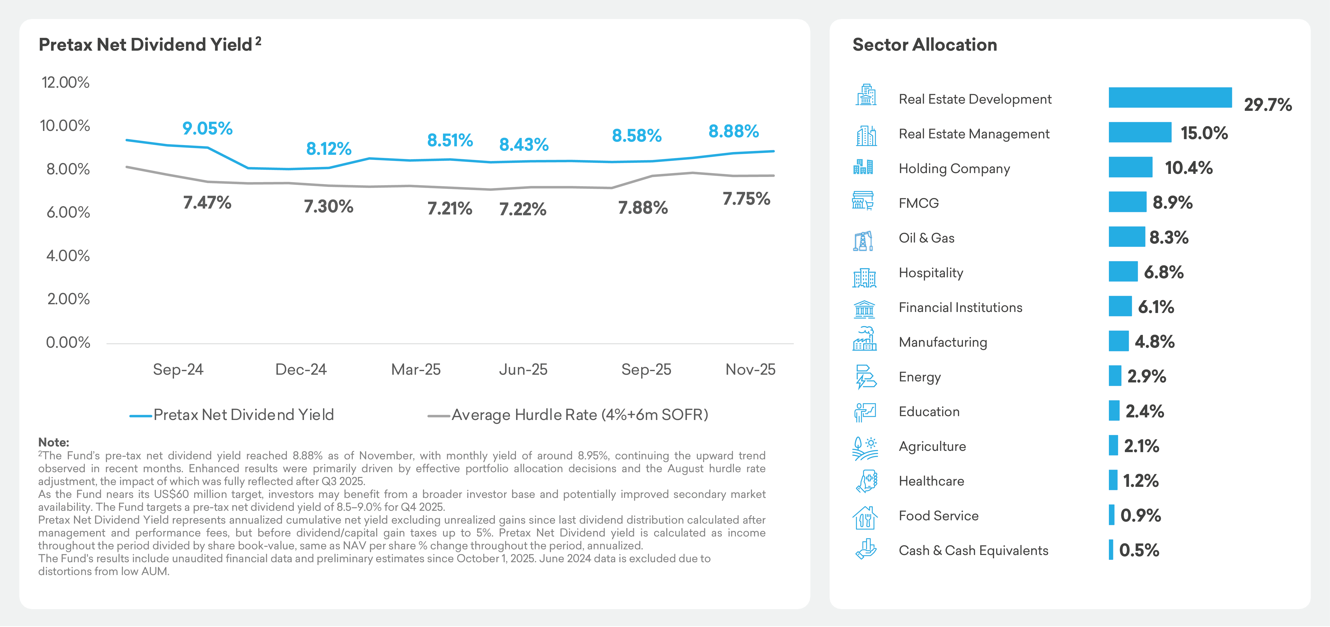Image resolution: width=1330 pixels, height=627 pixels.
Task: Click the Real Estate Management 15.0% bar
Action: (1140, 132)
